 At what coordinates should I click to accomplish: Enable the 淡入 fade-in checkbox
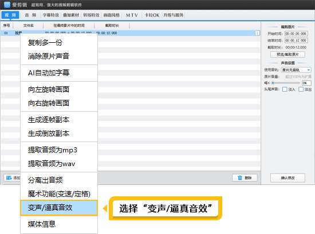(x=285, y=89)
